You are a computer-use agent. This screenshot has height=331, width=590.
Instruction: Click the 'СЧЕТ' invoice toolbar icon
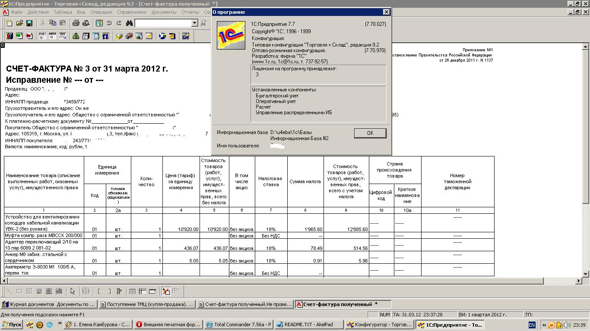coord(42,36)
